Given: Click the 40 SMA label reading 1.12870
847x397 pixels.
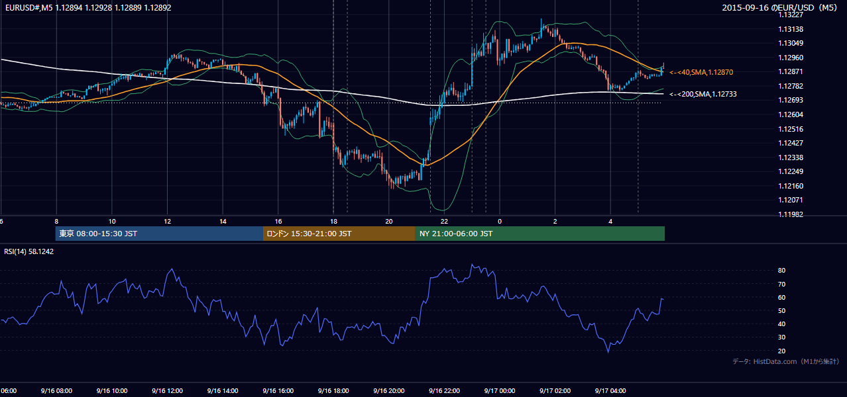Looking at the screenshot, I should coord(701,72).
